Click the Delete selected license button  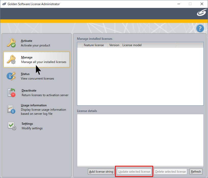[170, 172]
